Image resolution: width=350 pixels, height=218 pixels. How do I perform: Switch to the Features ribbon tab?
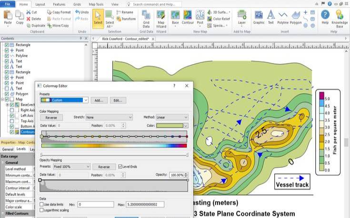coord(59,4)
